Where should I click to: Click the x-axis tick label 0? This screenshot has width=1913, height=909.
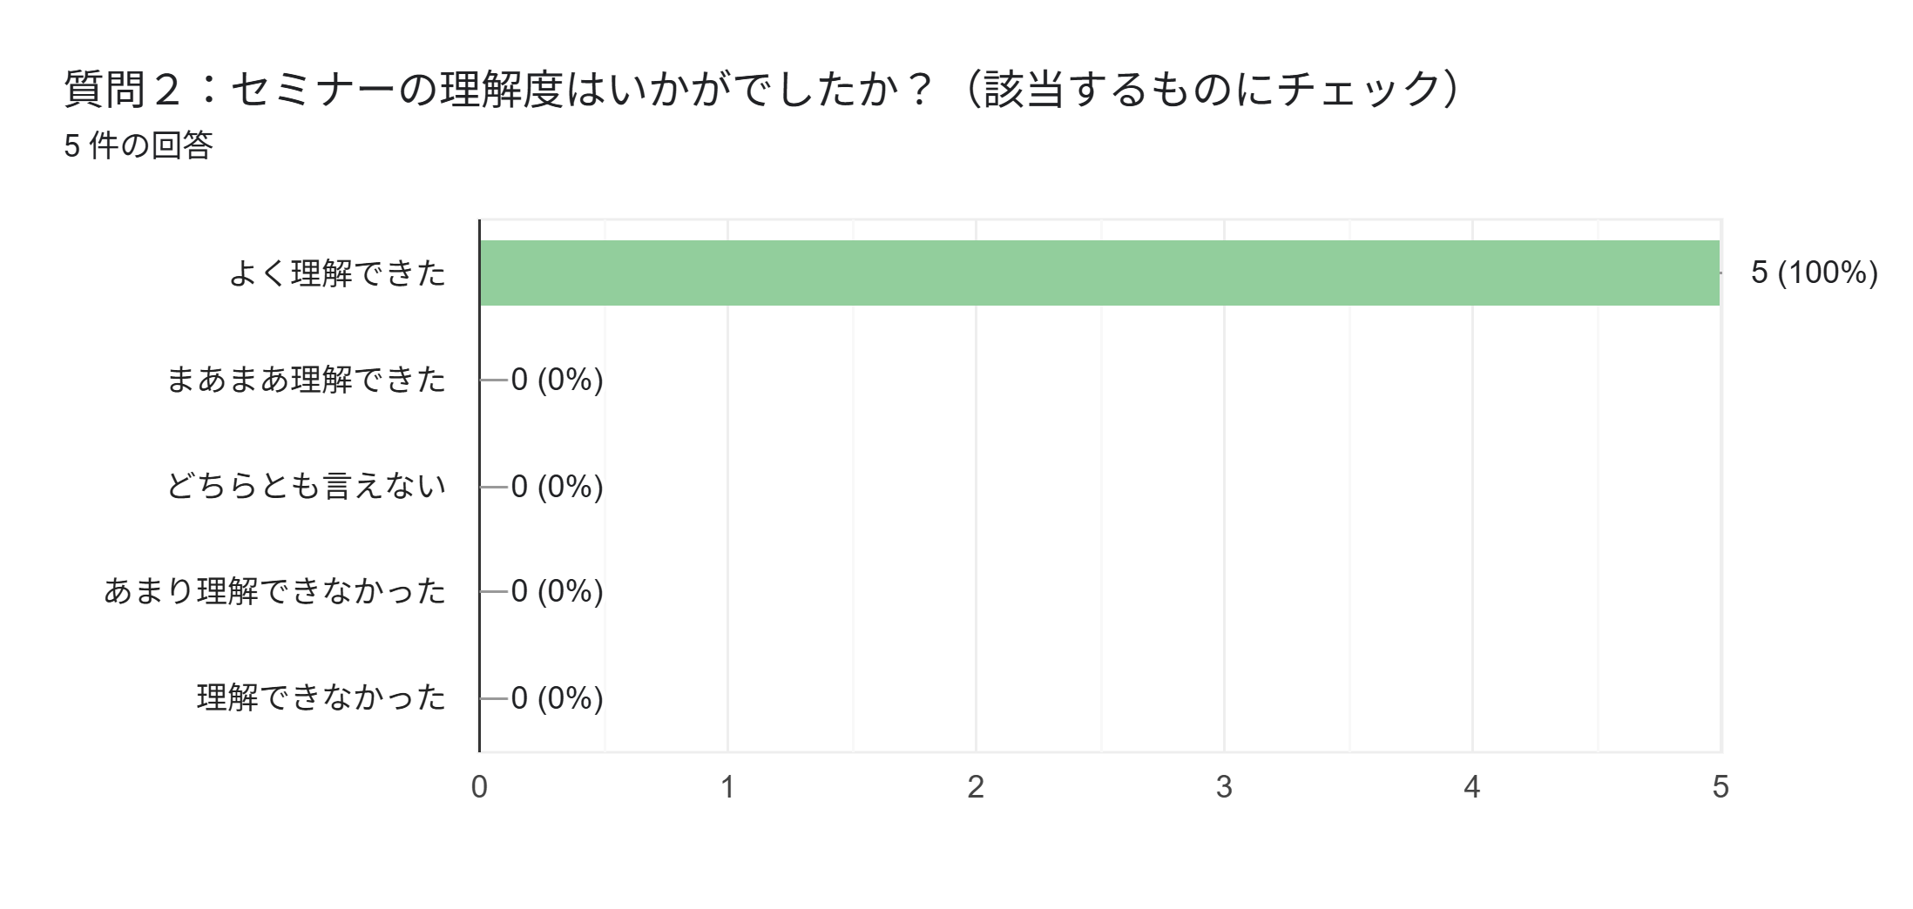pyautogui.click(x=479, y=787)
